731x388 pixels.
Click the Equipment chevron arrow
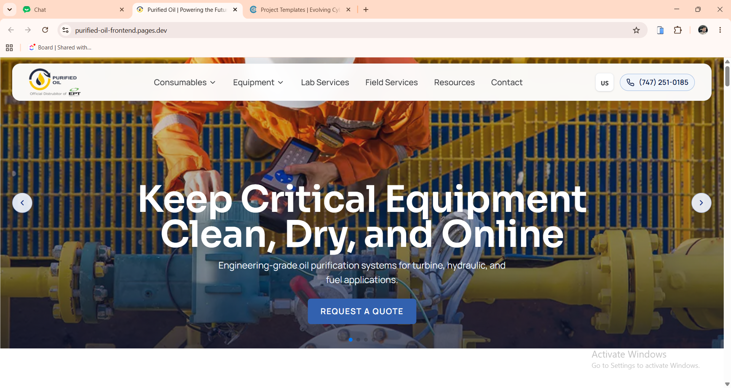281,83
